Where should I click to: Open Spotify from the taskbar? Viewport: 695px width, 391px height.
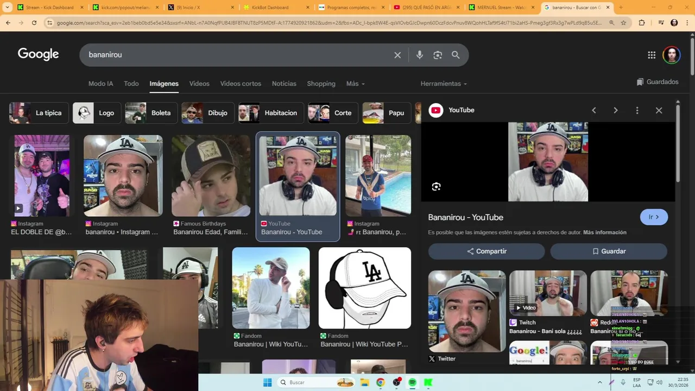coord(412,382)
